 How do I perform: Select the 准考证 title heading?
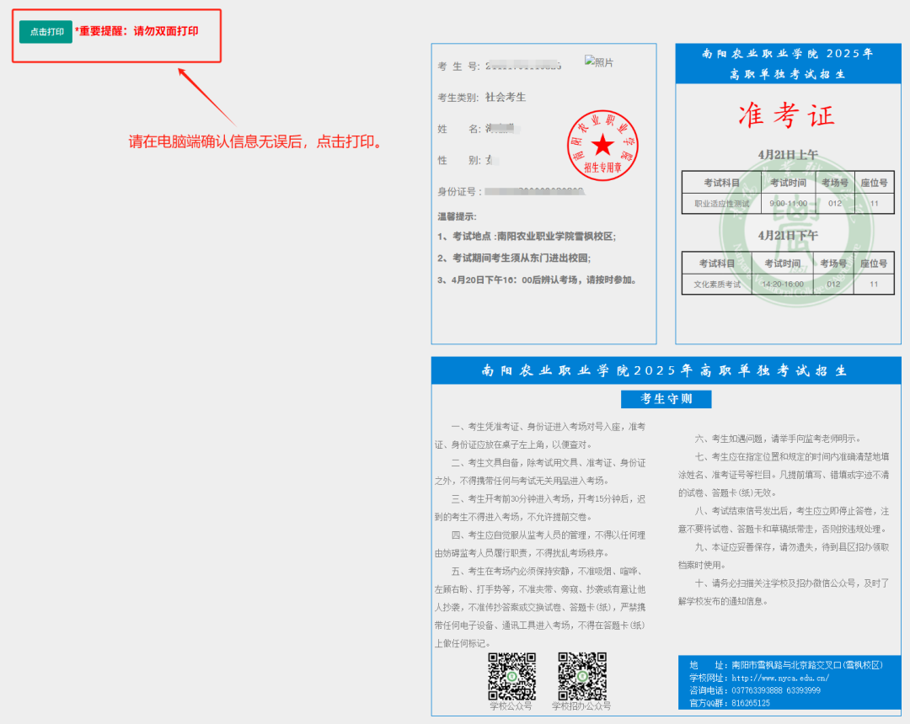coord(786,115)
